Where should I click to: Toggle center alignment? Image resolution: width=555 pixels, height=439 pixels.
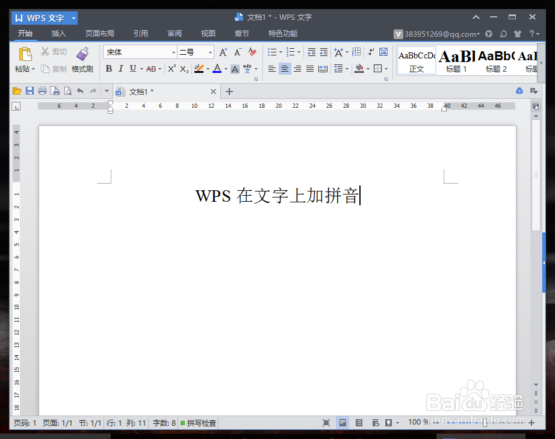[285, 69]
